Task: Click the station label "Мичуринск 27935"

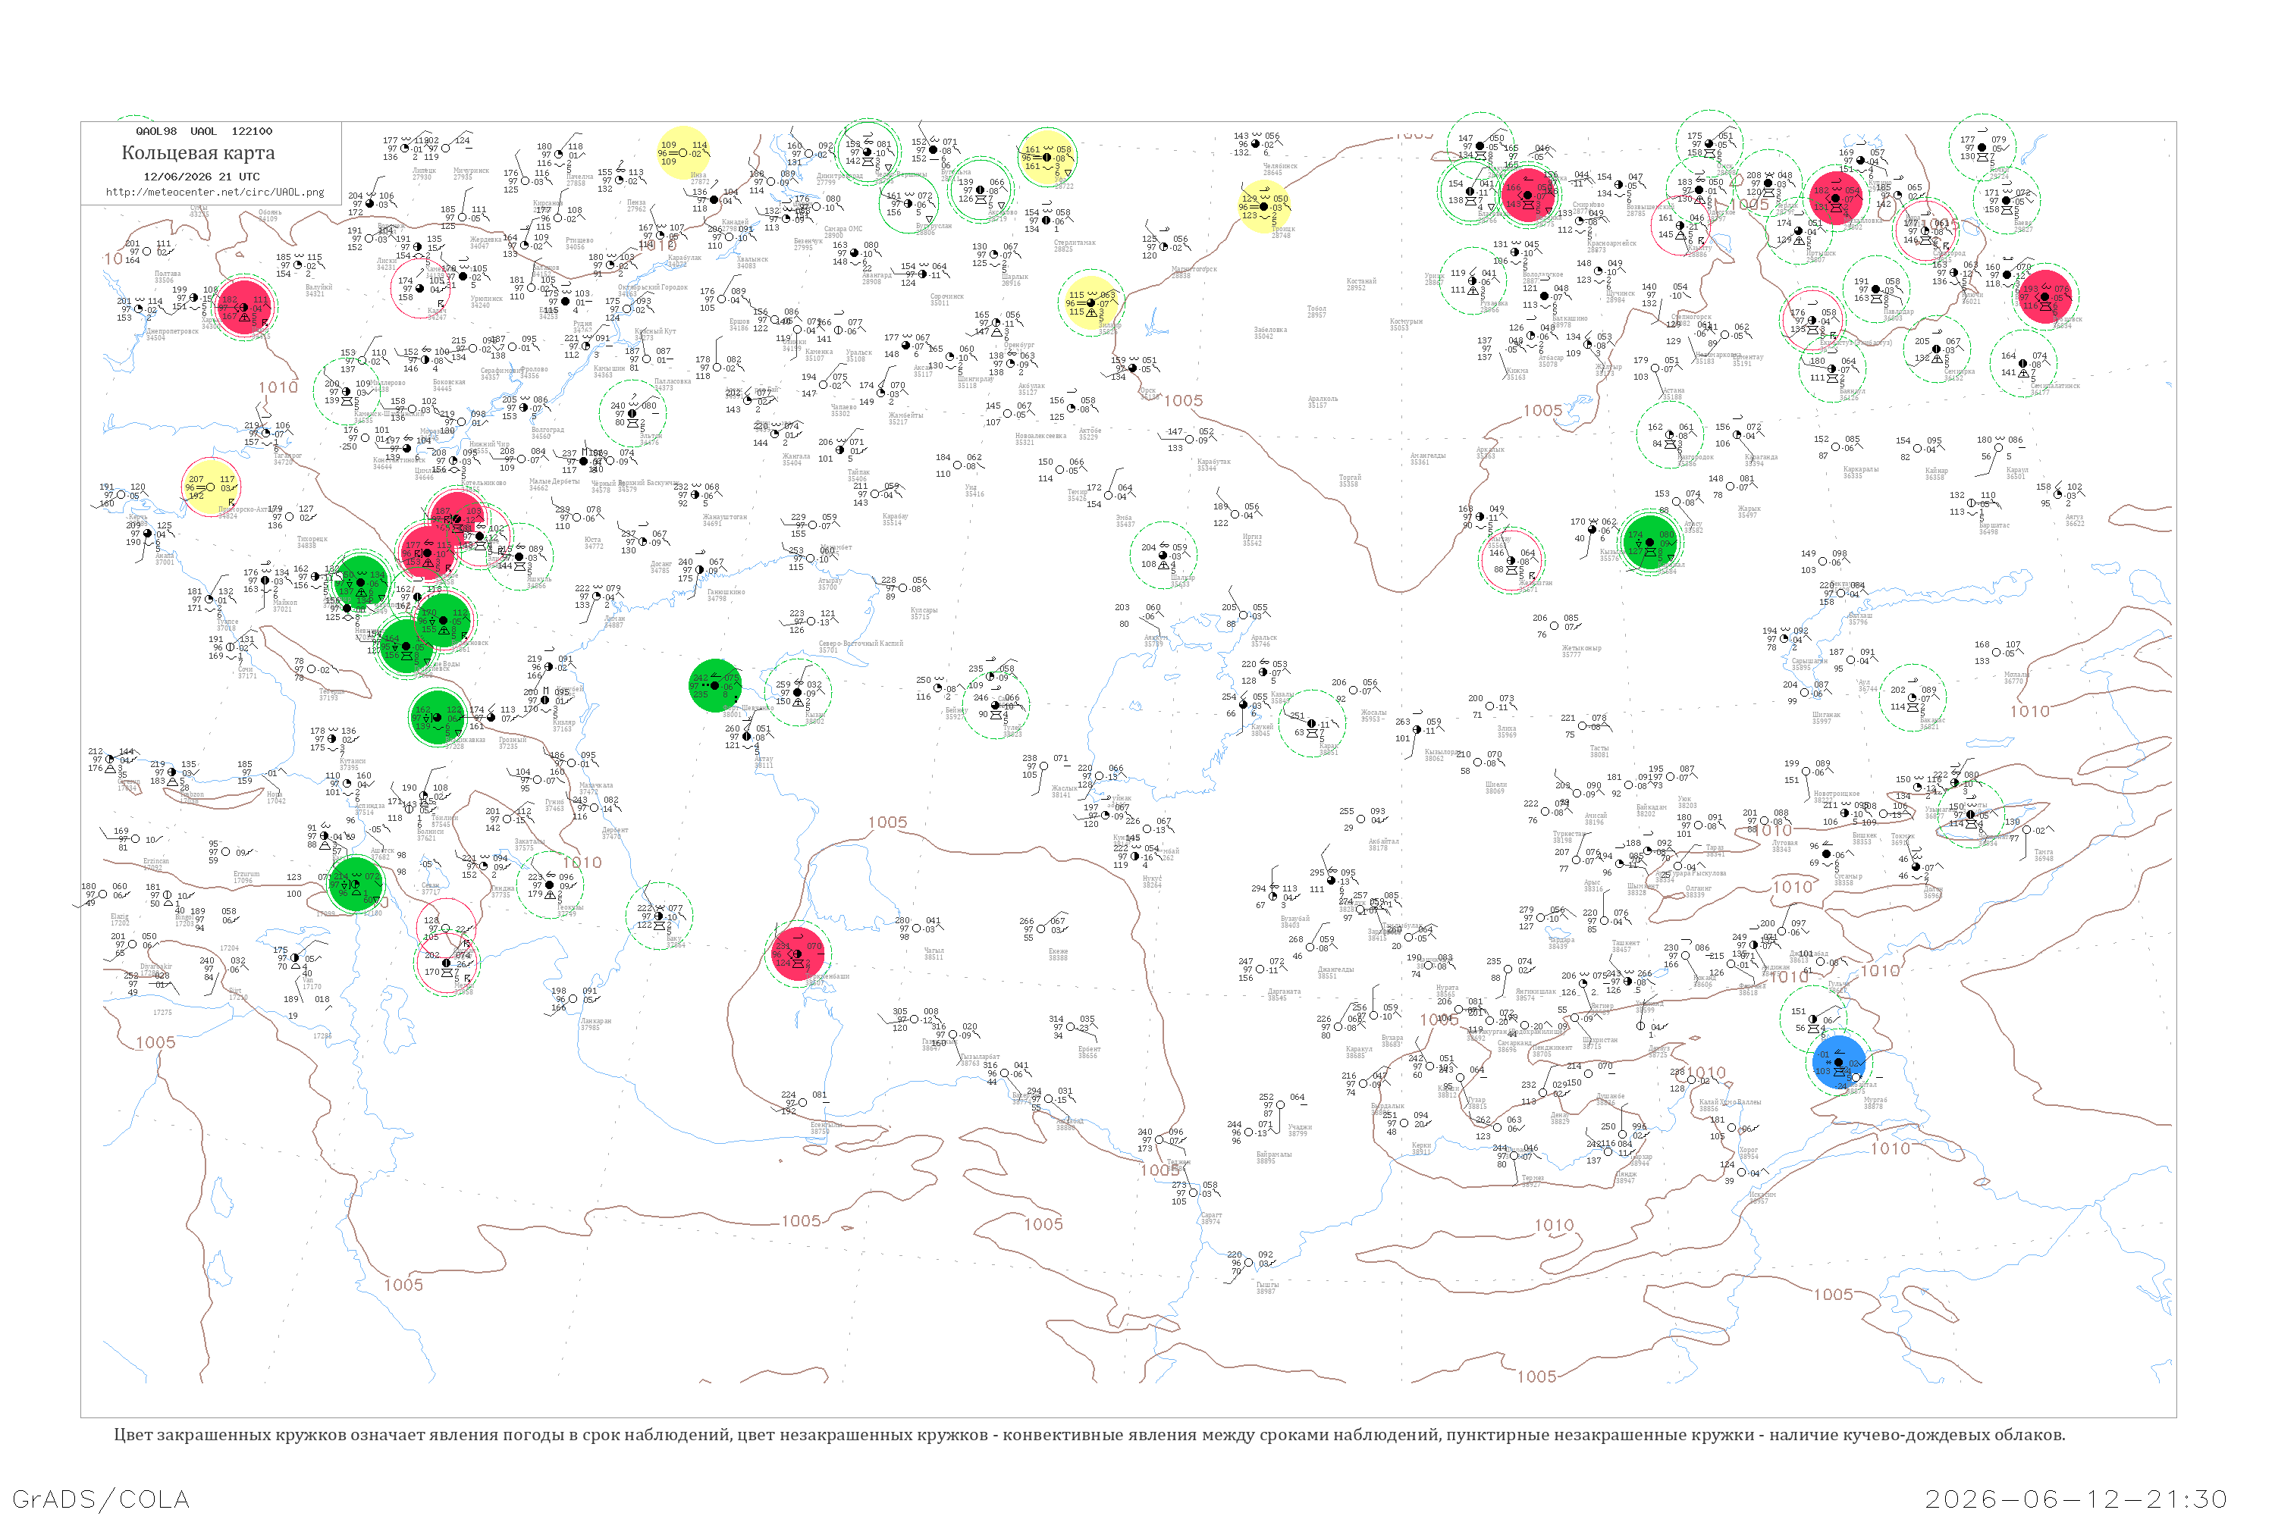Action: click(471, 174)
